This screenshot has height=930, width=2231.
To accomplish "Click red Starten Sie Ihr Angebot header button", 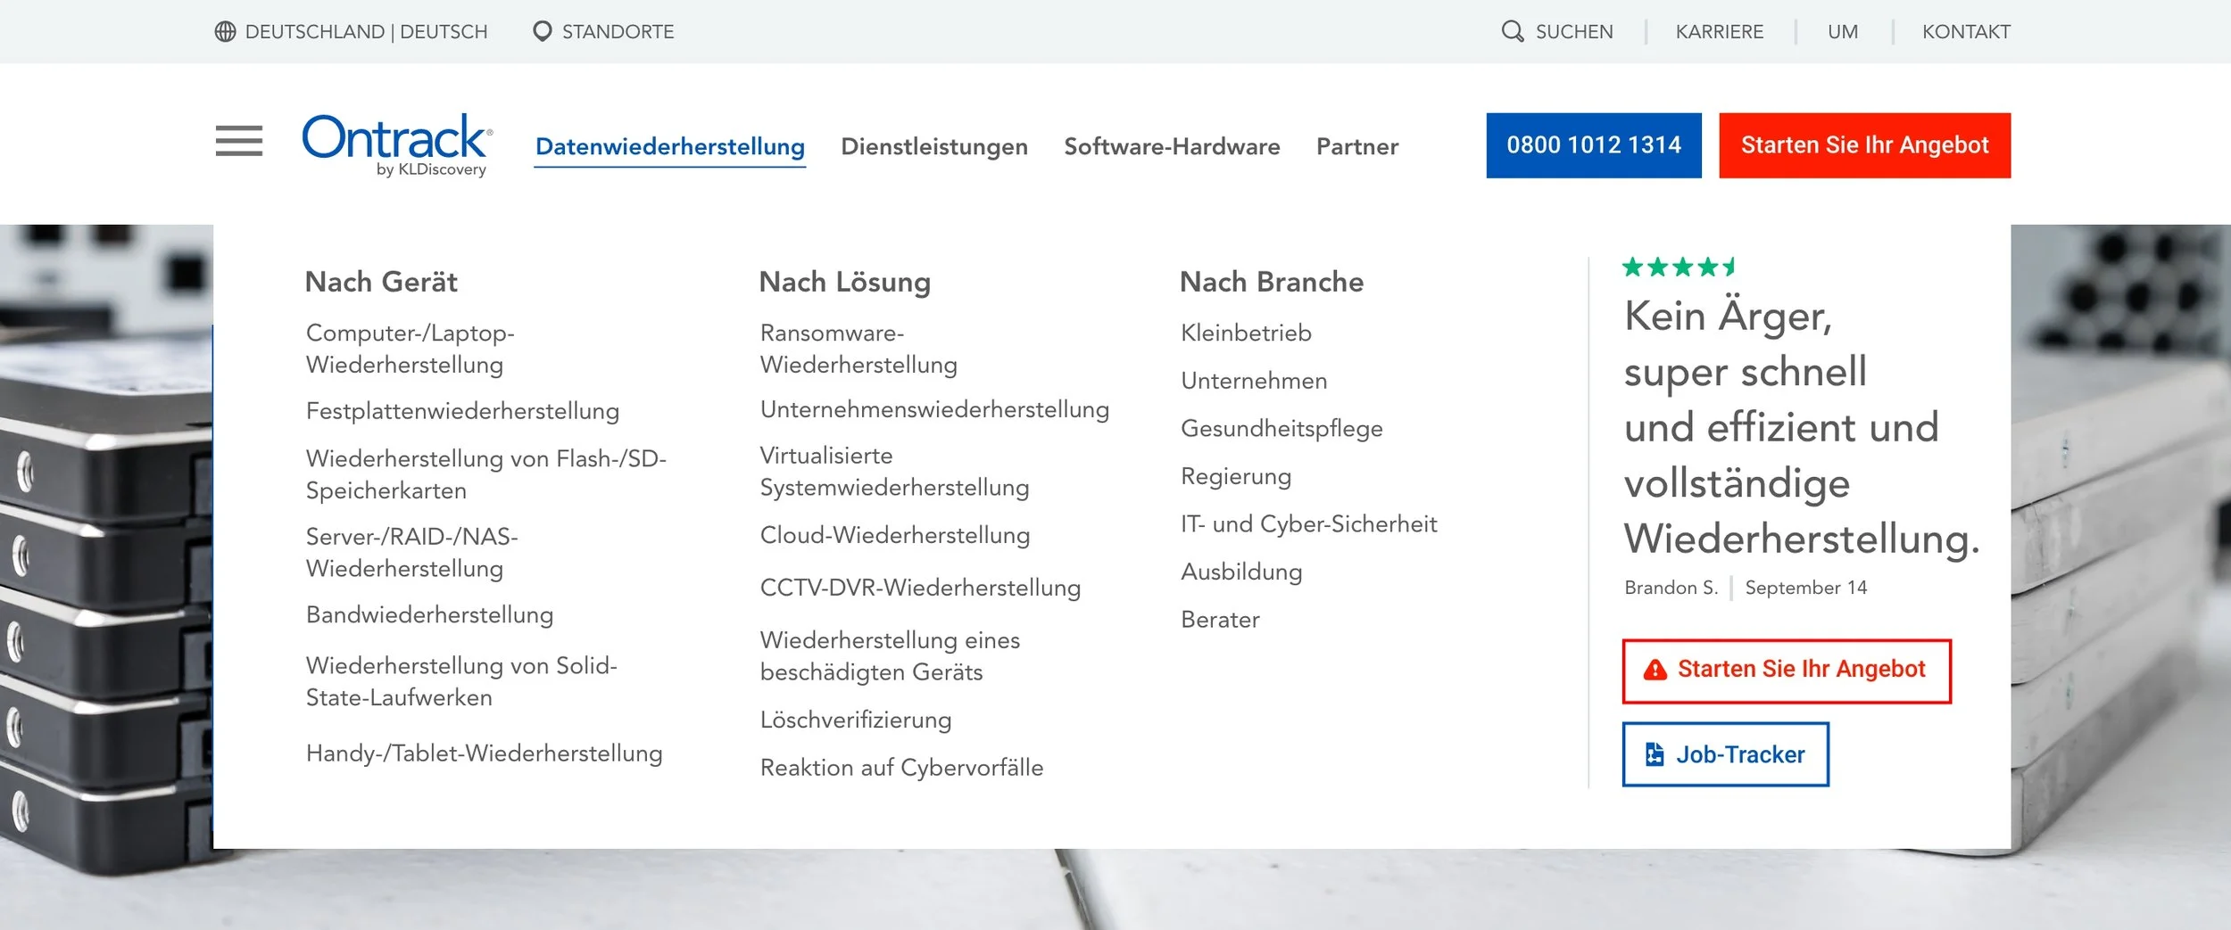I will (1864, 145).
